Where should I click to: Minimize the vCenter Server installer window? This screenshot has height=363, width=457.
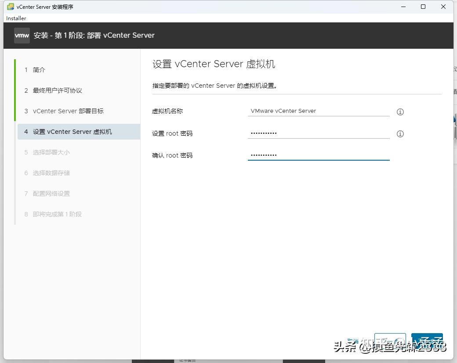[403, 7]
